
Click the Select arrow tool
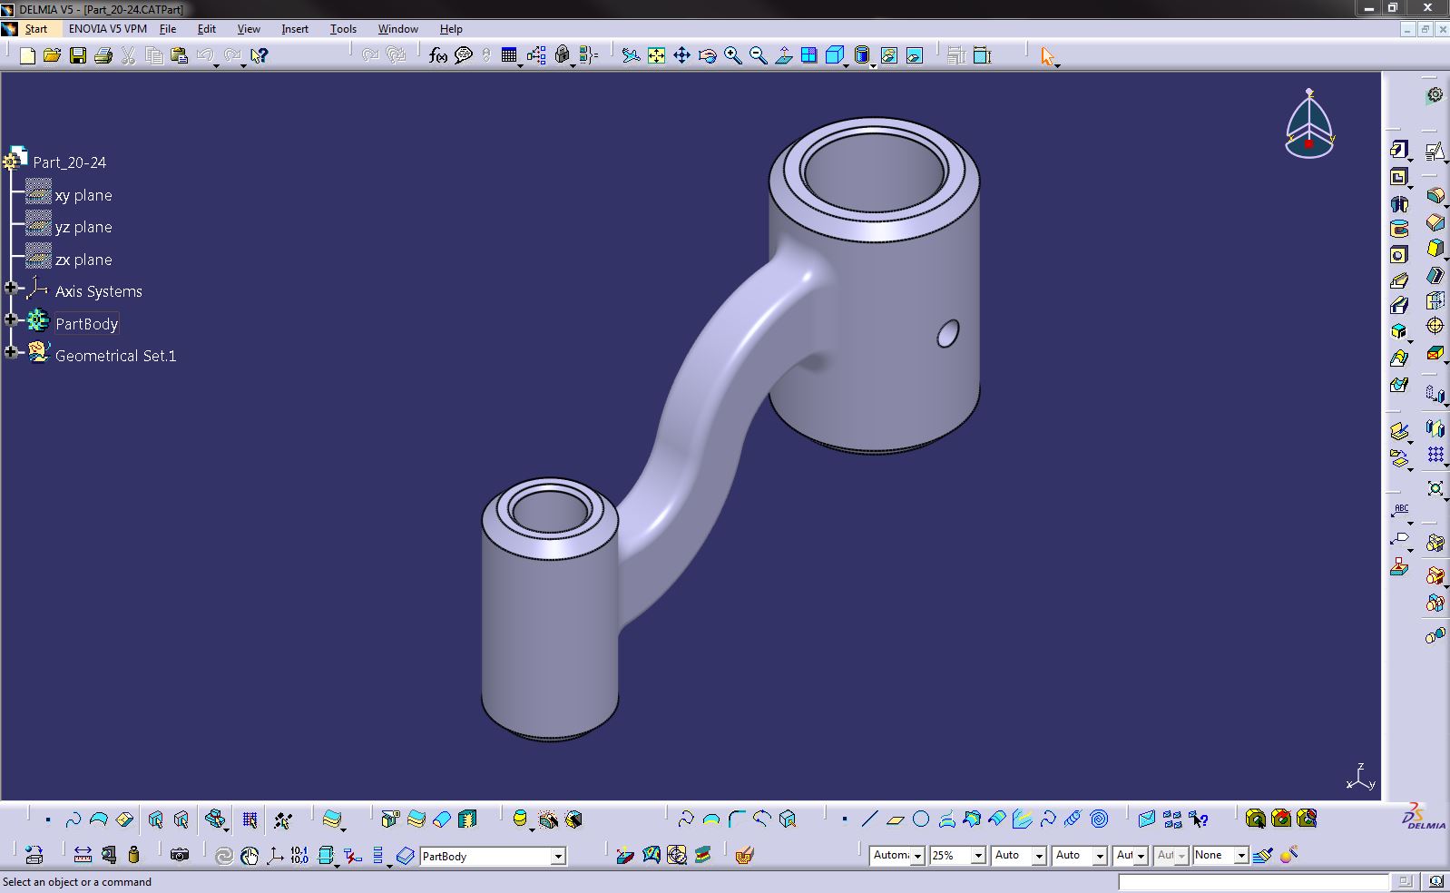click(x=1048, y=55)
